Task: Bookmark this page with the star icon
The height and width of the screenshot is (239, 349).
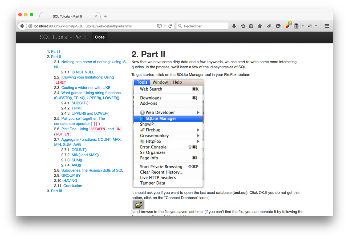Action: tap(243, 26)
